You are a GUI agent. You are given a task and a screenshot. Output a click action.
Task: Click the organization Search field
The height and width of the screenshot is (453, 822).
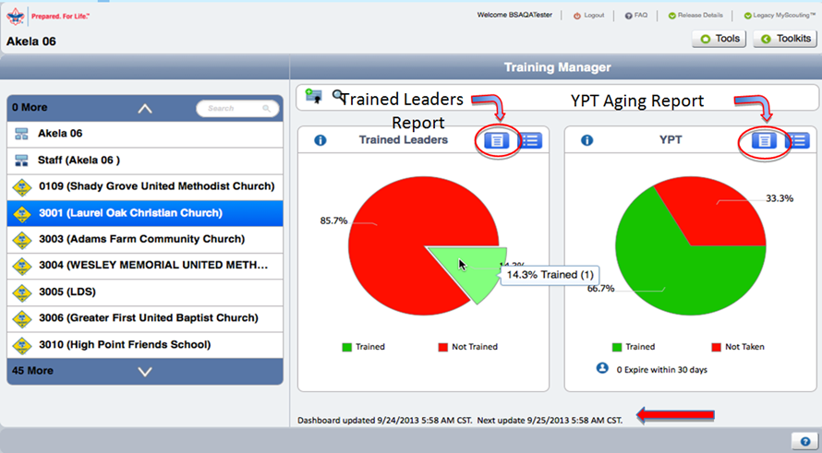click(237, 109)
